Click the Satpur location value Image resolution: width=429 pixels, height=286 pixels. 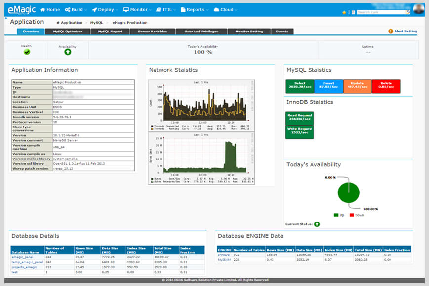coord(58,102)
